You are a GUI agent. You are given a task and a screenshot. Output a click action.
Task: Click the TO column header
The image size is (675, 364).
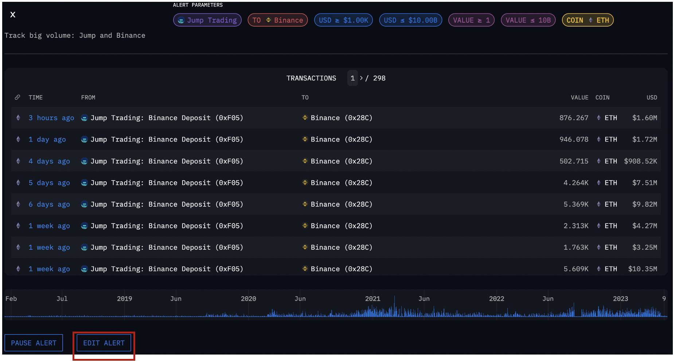305,98
